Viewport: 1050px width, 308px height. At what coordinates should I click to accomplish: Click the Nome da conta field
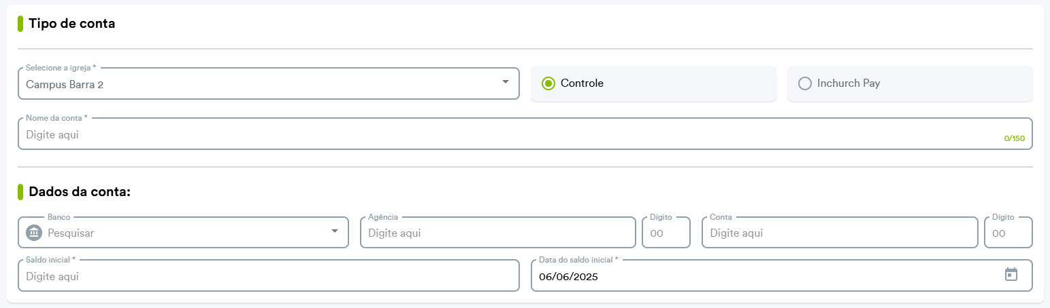(x=525, y=134)
